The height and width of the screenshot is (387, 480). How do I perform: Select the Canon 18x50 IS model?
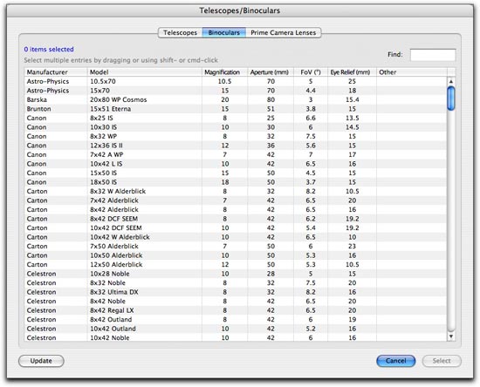click(x=103, y=182)
